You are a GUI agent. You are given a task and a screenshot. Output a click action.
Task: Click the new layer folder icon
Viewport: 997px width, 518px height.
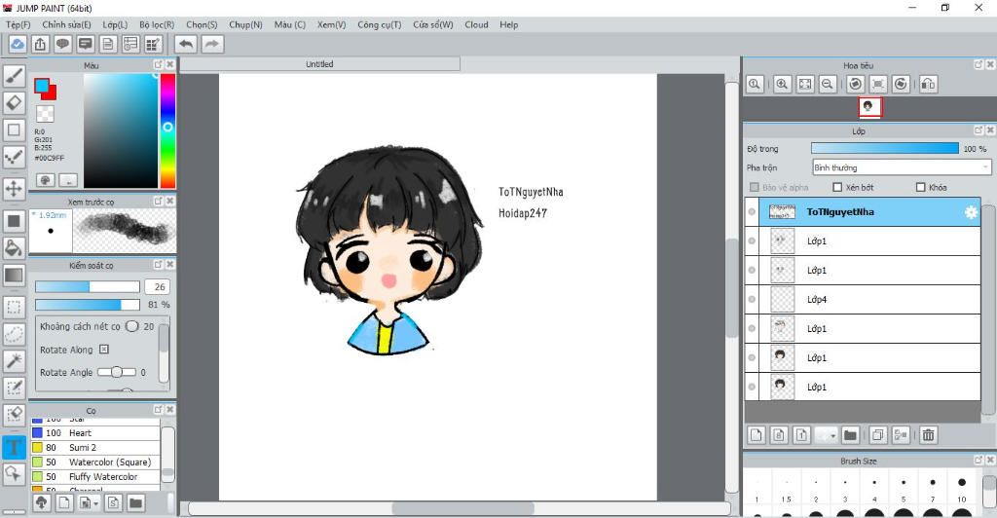(850, 435)
